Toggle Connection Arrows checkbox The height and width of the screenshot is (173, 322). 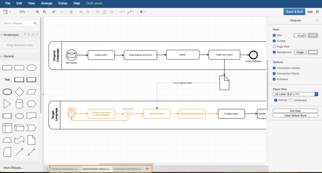coord(274,68)
